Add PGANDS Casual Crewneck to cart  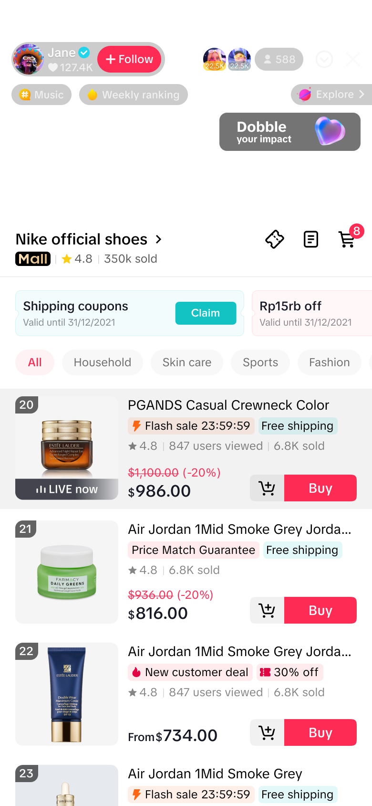point(267,488)
